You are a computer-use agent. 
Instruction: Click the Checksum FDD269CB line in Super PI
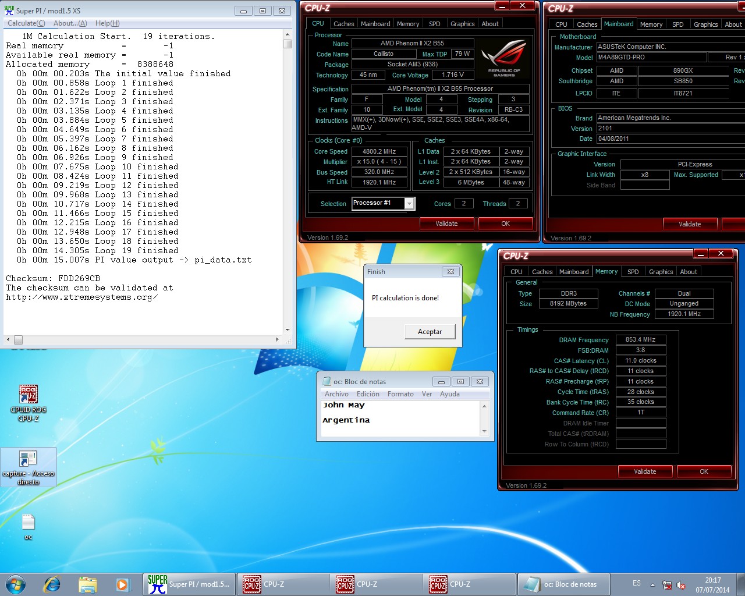(x=53, y=278)
